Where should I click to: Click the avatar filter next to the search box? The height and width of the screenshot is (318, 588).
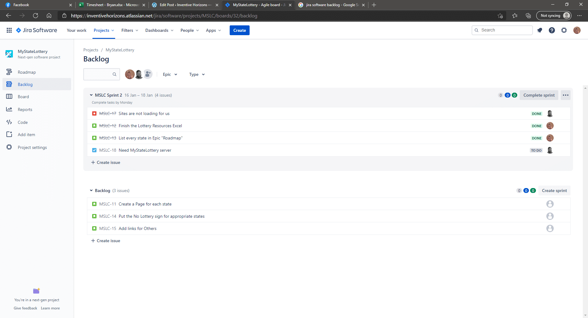tap(130, 74)
